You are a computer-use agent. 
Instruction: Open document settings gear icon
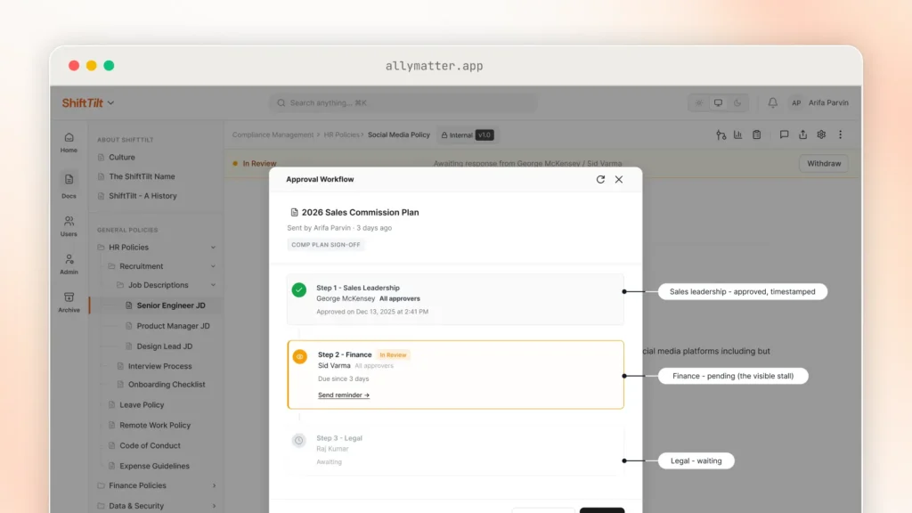click(x=821, y=135)
